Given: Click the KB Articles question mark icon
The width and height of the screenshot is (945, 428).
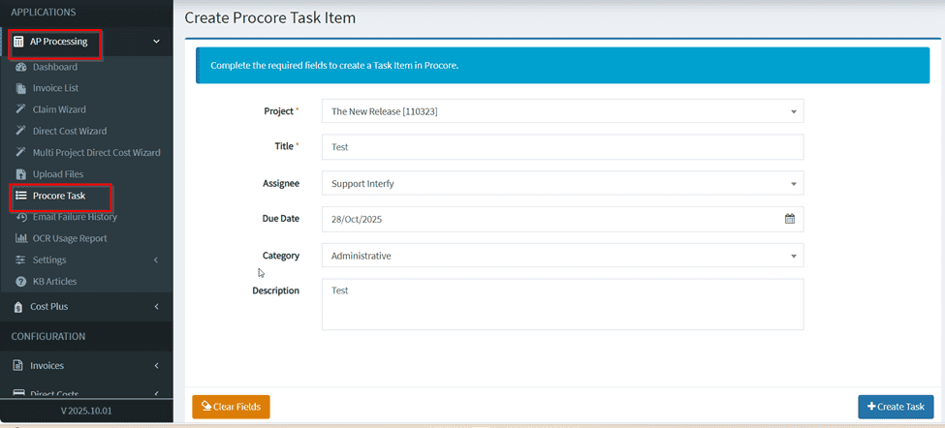Looking at the screenshot, I should pyautogui.click(x=21, y=282).
